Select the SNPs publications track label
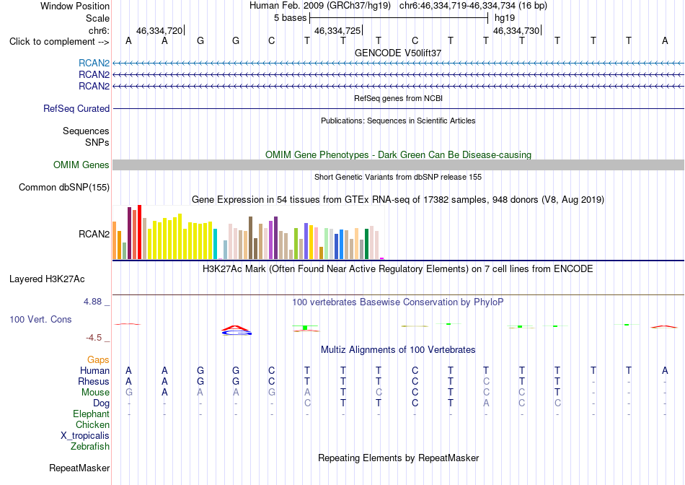The height and width of the screenshot is (485, 685). pyautogui.click(x=97, y=142)
